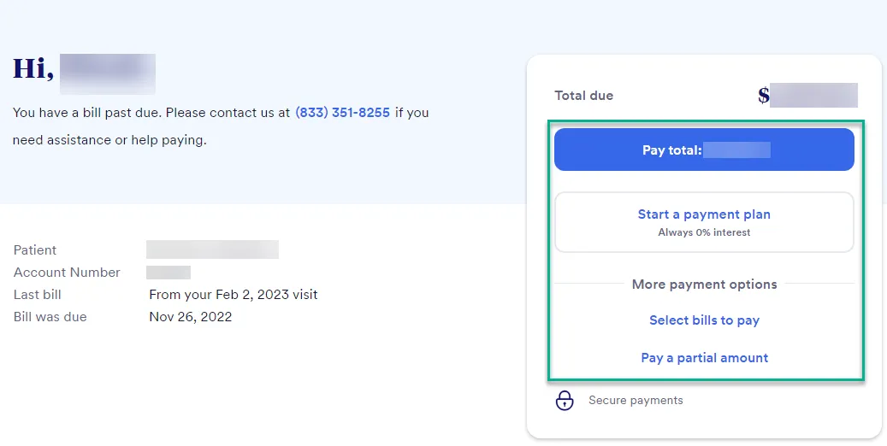Image resolution: width=887 pixels, height=446 pixels.
Task: Click the Pay total button
Action: (704, 150)
